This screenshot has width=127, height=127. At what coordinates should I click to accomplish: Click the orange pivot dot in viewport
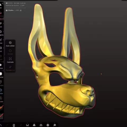point(101,74)
